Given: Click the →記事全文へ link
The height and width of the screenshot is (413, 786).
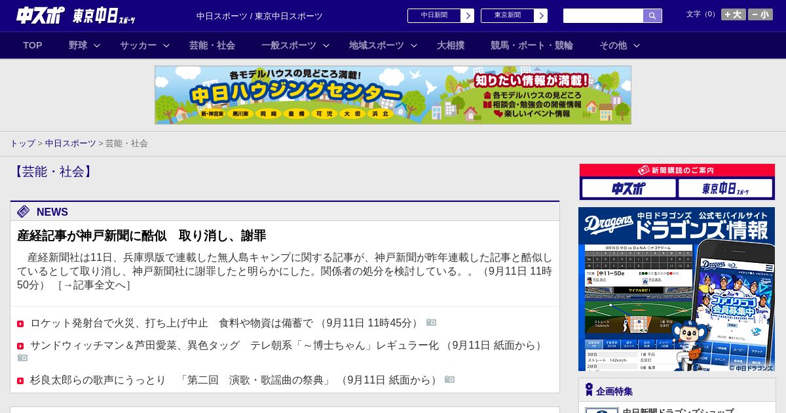Looking at the screenshot, I should (94, 285).
